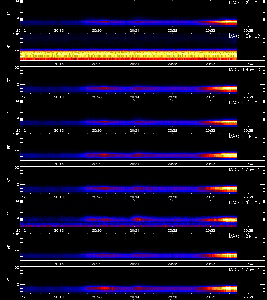Click the 20:36 time label under the 1F panel

(248, 30)
